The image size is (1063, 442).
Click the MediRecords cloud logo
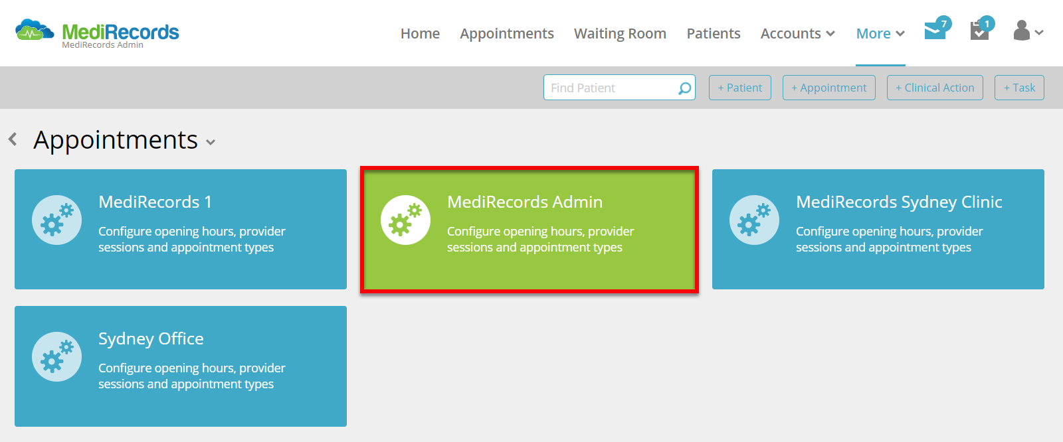35,31
